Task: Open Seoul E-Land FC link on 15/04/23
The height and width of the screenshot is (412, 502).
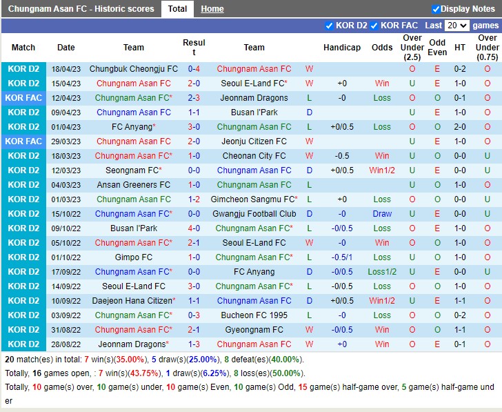Action: pos(254,84)
